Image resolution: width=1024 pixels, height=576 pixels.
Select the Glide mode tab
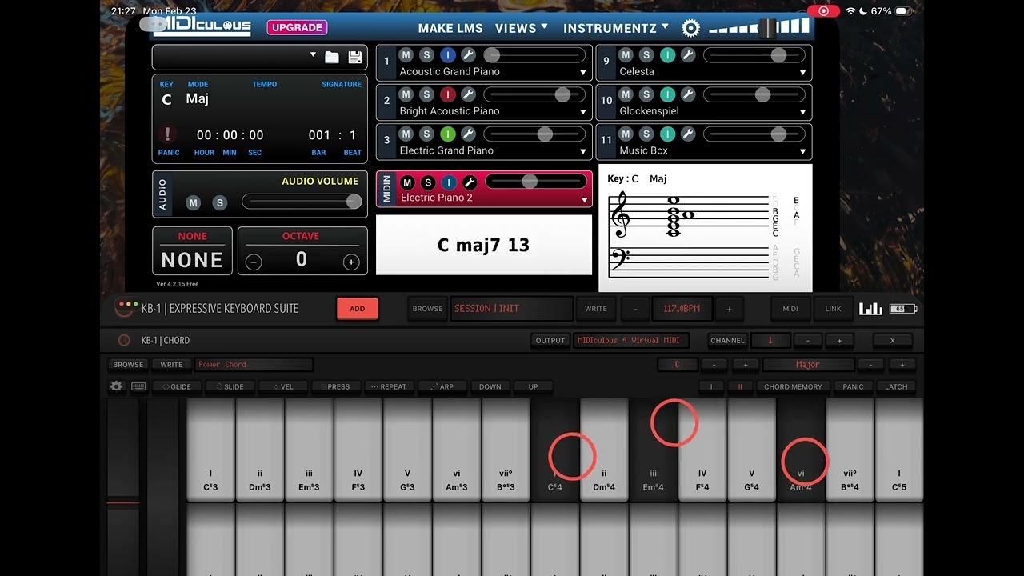pyautogui.click(x=176, y=386)
